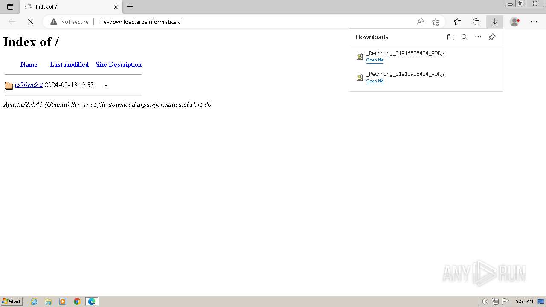View the 'Not secure' site information
The width and height of the screenshot is (546, 307).
click(70, 22)
